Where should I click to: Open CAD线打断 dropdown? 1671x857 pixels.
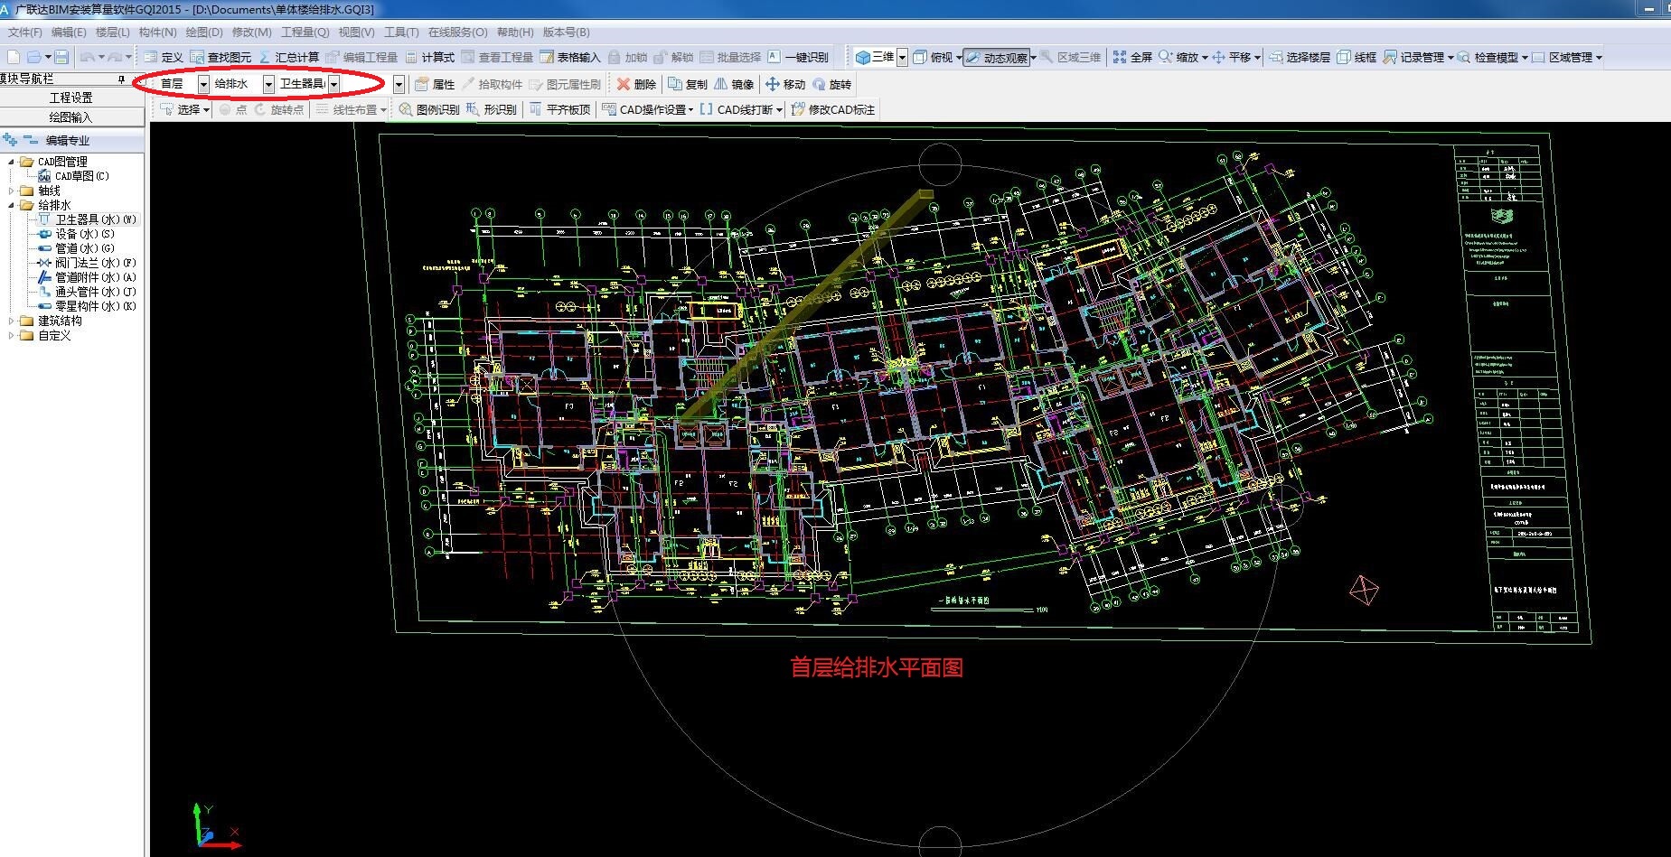coord(778,109)
